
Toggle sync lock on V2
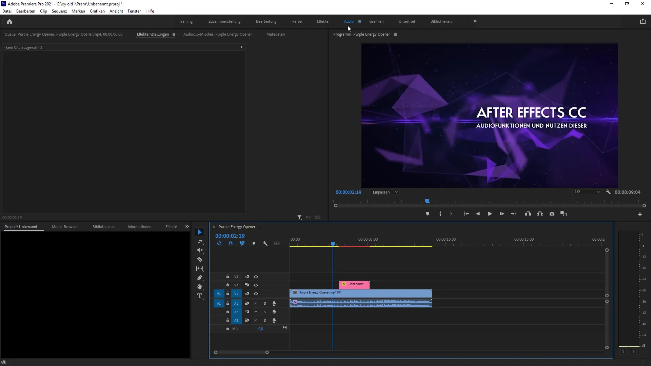point(247,285)
